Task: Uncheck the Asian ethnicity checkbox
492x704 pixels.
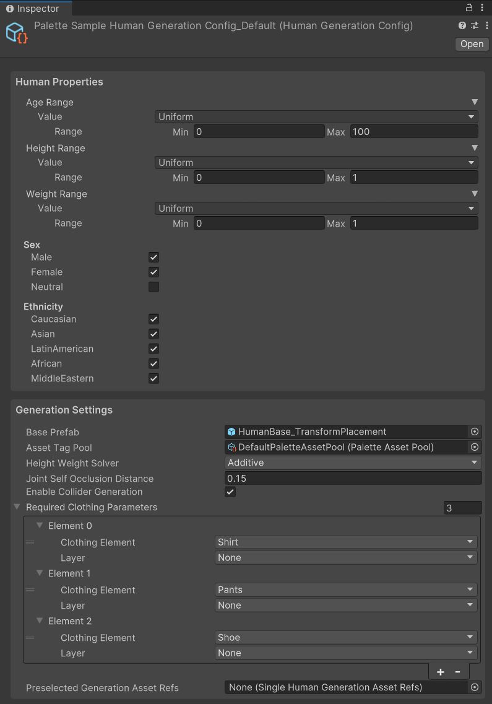Action: pos(153,334)
